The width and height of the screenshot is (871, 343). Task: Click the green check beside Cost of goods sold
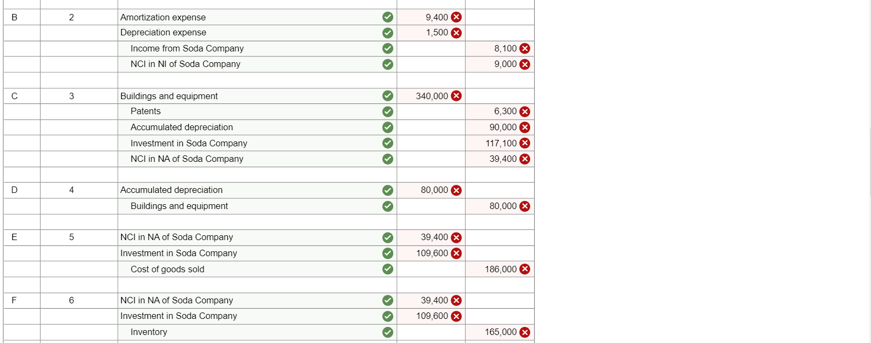[x=388, y=269]
